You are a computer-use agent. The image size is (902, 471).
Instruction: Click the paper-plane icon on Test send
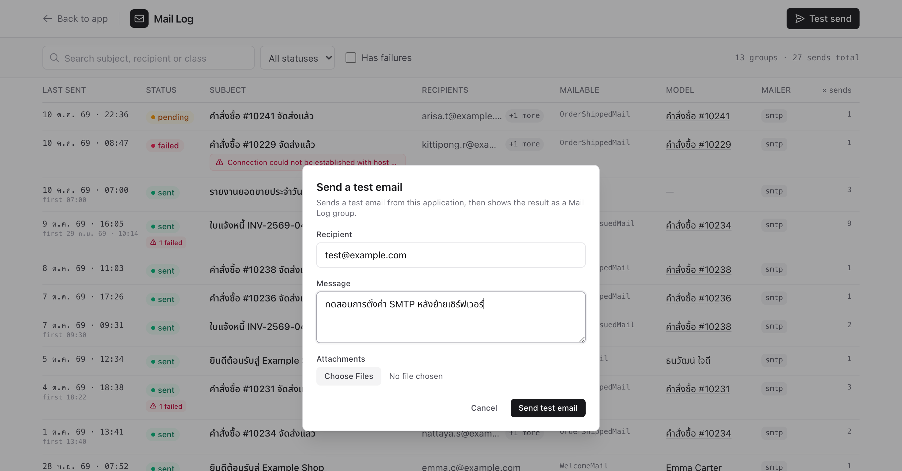[x=800, y=19]
